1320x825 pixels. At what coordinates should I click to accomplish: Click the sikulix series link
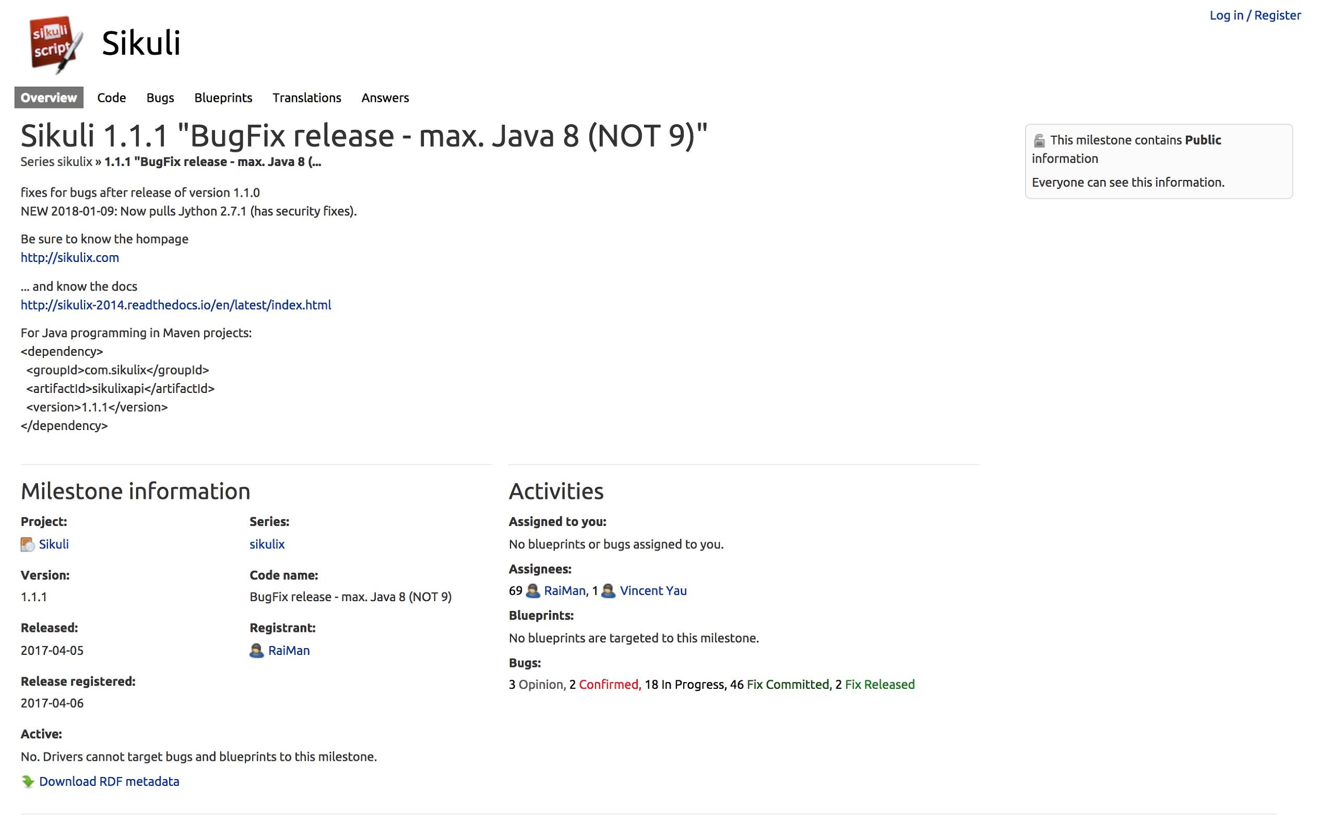[x=267, y=544]
